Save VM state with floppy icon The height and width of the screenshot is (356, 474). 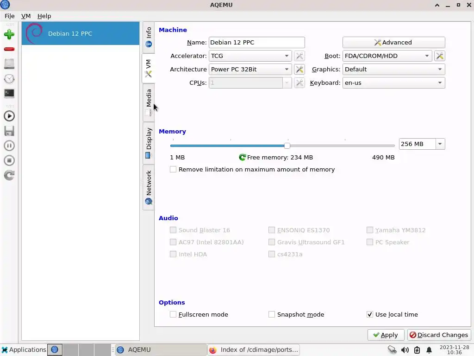click(x=9, y=131)
